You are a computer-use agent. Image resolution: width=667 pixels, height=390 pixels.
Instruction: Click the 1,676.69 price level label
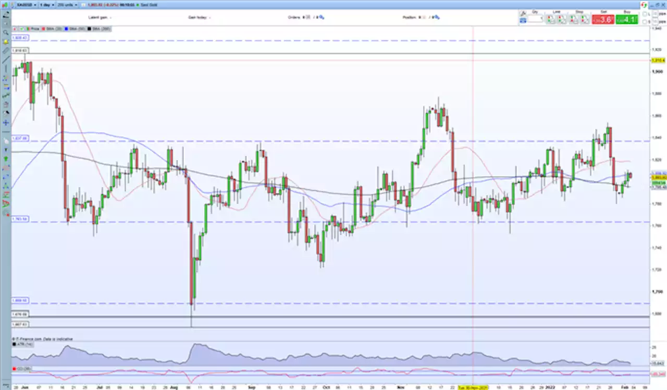click(20, 315)
